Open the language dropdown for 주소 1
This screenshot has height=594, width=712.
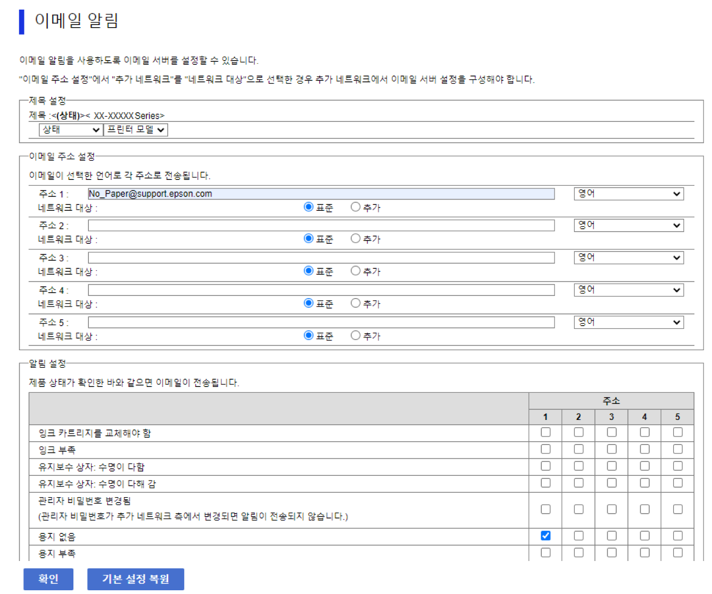coord(628,194)
